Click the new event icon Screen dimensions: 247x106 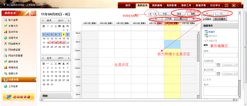(206, 32)
